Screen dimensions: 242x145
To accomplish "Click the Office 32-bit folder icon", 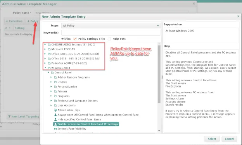I will tap(49, 59).
